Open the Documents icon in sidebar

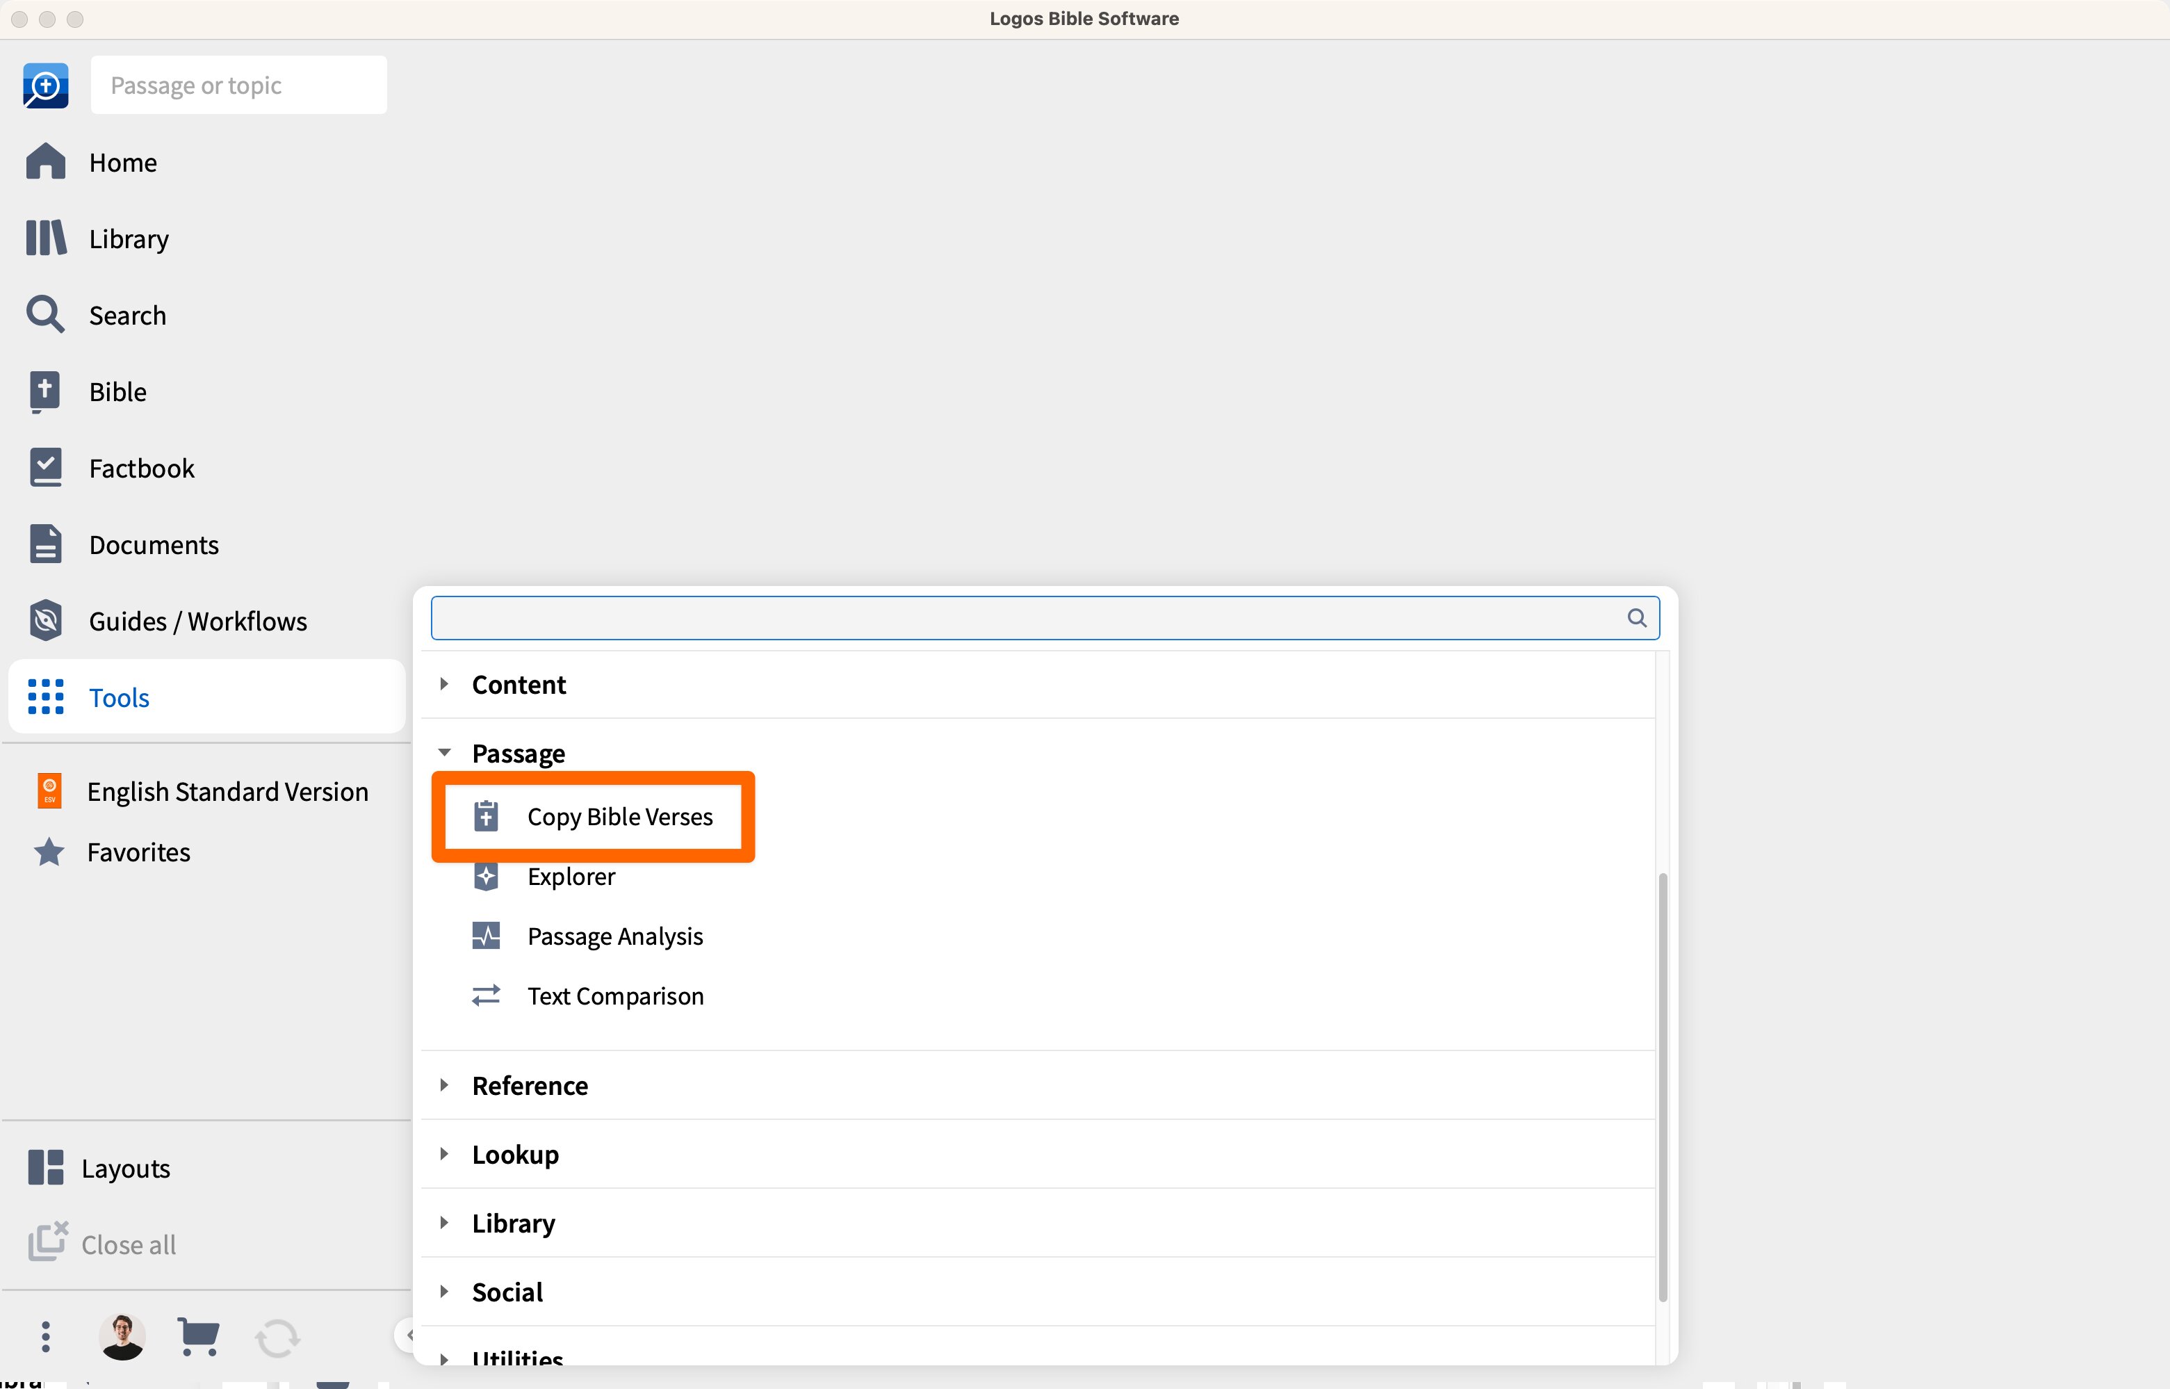coord(45,544)
